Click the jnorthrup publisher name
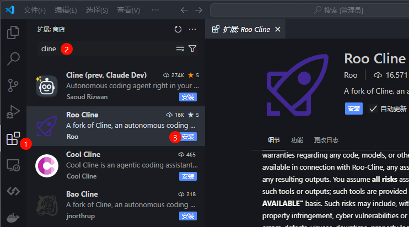 click(x=80, y=216)
